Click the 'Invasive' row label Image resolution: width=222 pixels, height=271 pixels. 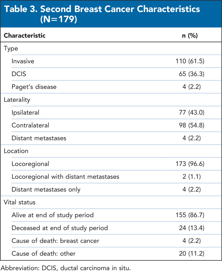pos(23,61)
